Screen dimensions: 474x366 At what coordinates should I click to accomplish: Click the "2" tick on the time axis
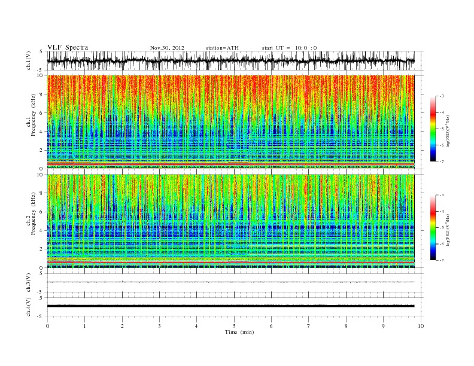pyautogui.click(x=122, y=326)
